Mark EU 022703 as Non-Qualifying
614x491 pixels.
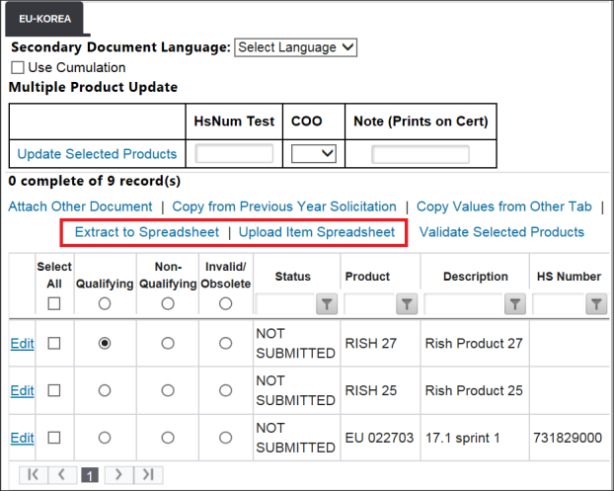(x=168, y=438)
